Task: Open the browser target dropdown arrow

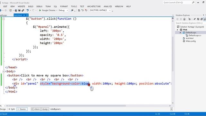Action: [x=57, y=10]
